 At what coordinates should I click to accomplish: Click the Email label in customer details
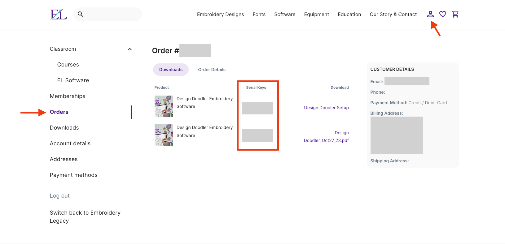tap(376, 82)
